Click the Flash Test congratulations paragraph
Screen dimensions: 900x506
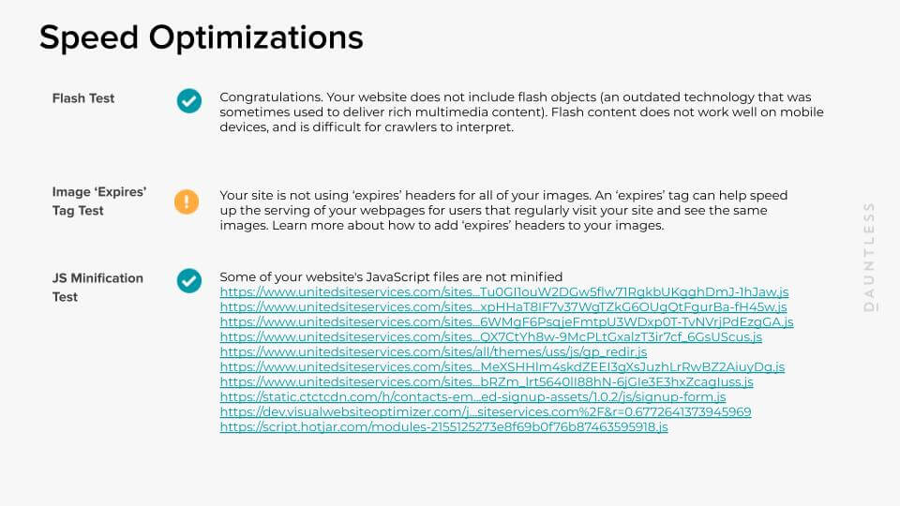tap(521, 112)
